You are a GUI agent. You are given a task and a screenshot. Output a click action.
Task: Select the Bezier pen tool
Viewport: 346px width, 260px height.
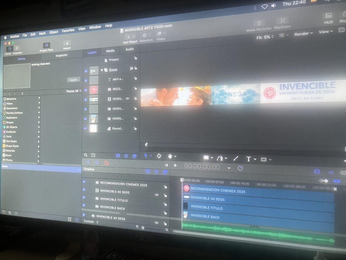pos(220,158)
